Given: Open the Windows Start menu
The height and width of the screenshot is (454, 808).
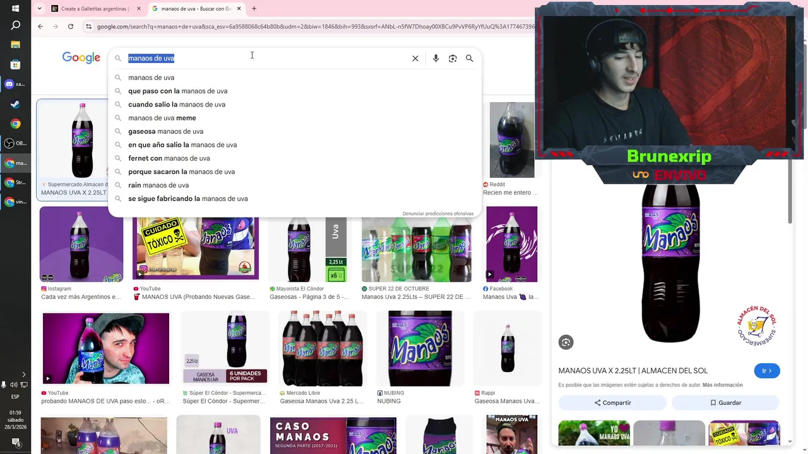Looking at the screenshot, I should coord(15,9).
